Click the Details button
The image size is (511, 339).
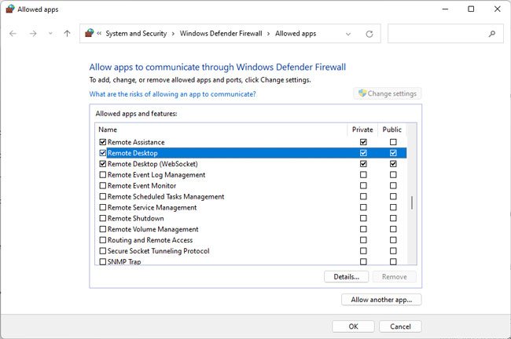coord(345,276)
